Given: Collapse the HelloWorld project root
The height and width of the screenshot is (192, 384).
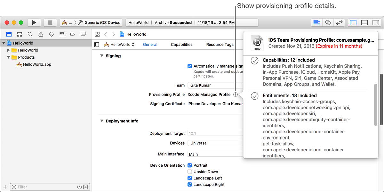Looking at the screenshot, I should 4,43.
